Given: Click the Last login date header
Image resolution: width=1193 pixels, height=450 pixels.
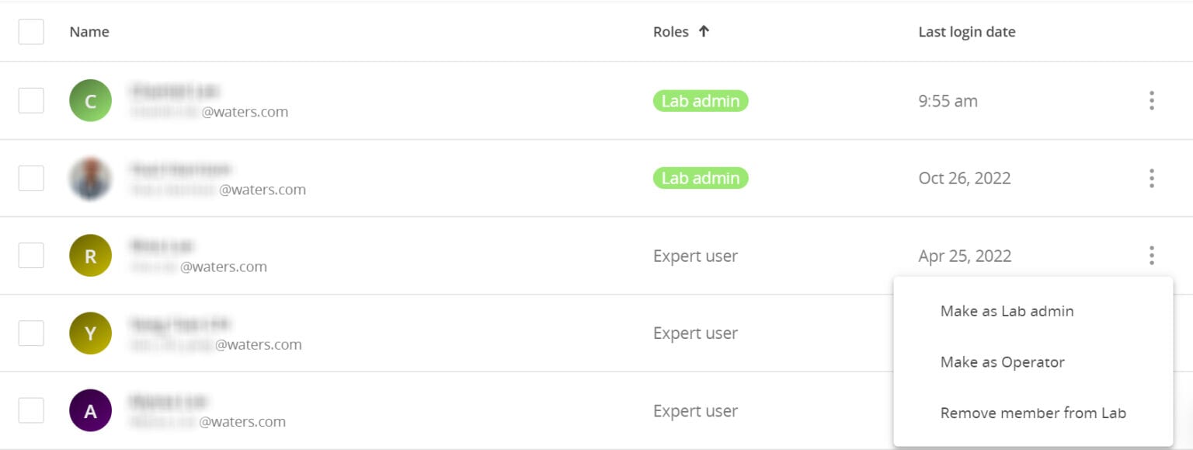Looking at the screenshot, I should coord(966,32).
